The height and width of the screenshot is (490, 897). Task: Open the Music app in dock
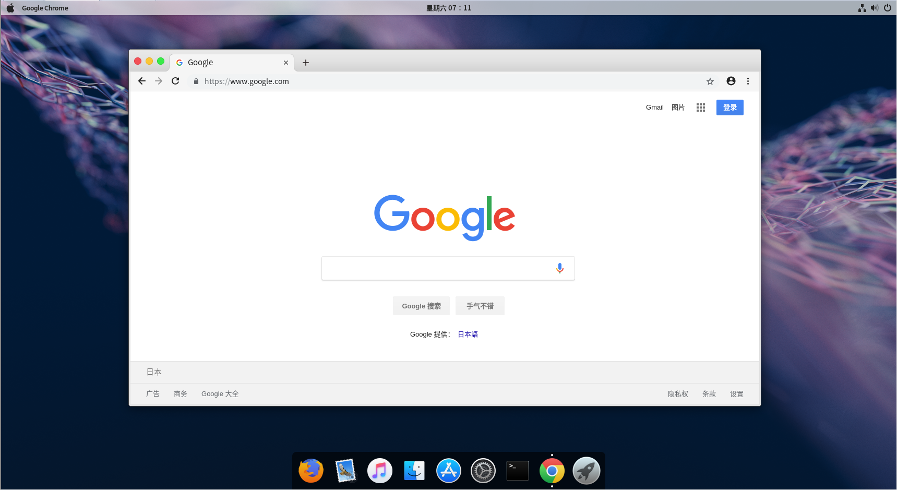[380, 471]
